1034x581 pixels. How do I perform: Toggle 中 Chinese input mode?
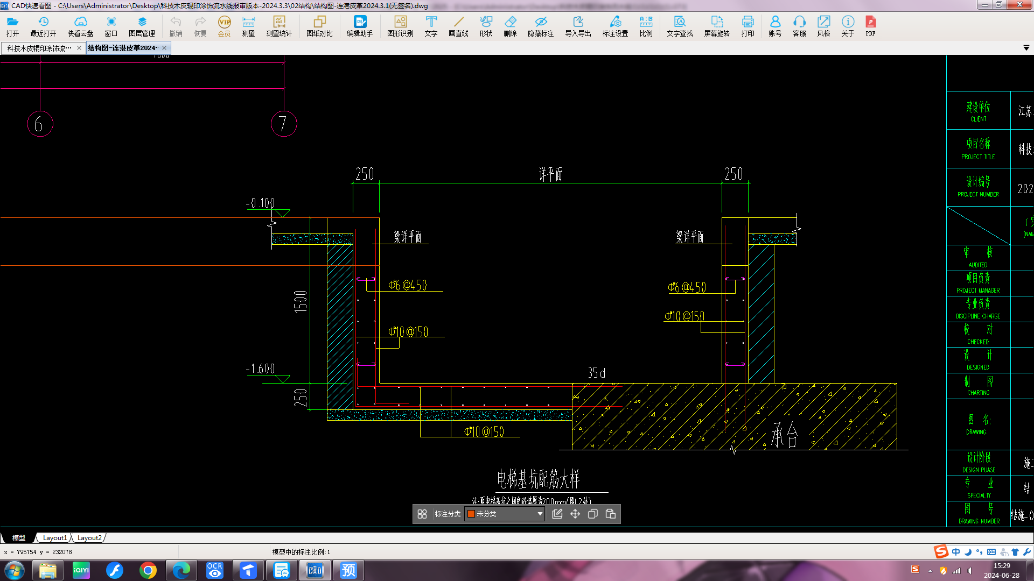[956, 552]
